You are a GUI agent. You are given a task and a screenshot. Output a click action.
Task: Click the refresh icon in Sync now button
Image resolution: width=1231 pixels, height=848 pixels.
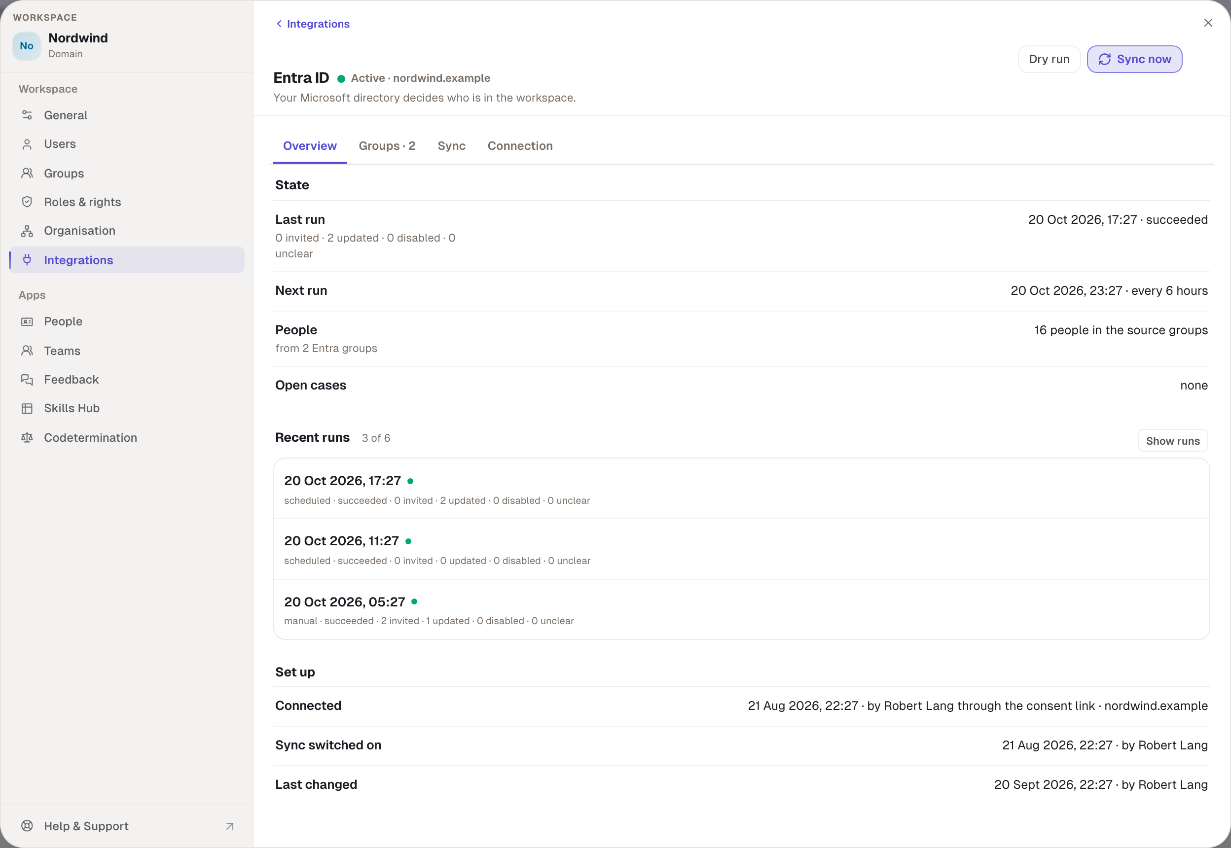(1105, 59)
